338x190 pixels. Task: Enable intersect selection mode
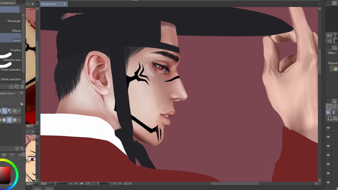(14, 111)
